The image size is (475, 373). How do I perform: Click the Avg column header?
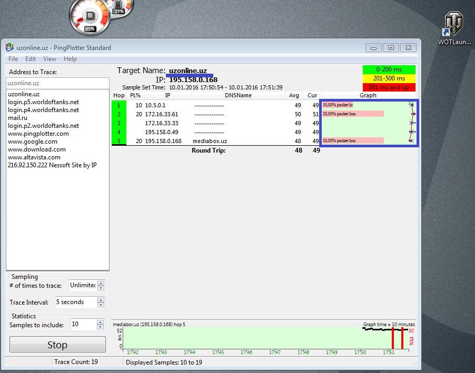pyautogui.click(x=294, y=95)
